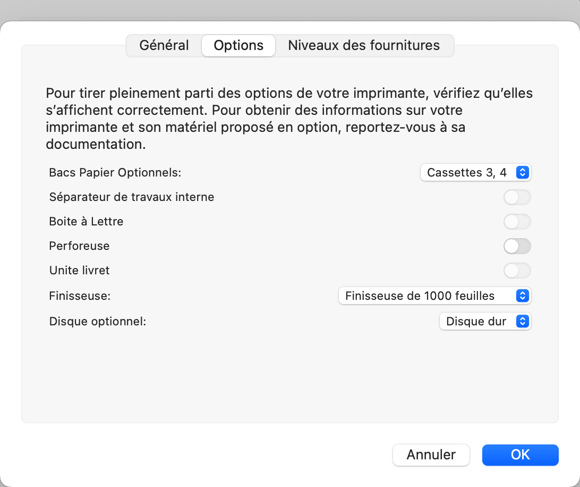Click the Annuler button
This screenshot has width=580, height=487.
tap(431, 455)
